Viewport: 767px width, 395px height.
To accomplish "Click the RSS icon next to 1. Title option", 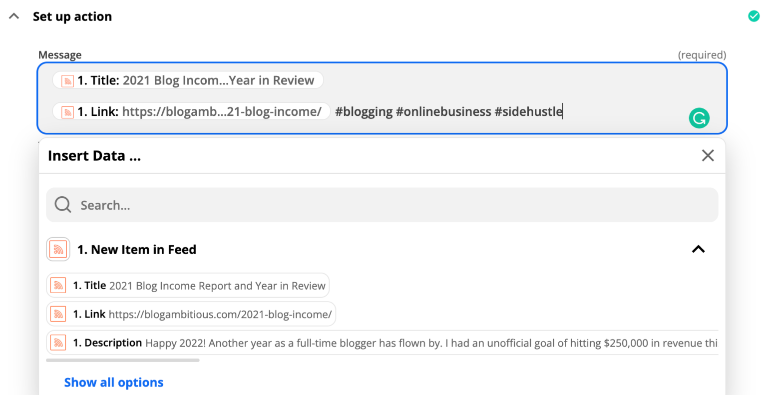I will [x=58, y=285].
